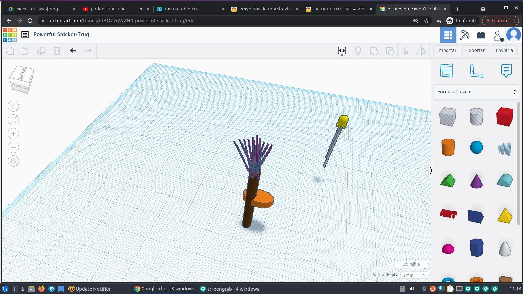Click the view cube SUPERIOR face

coord(23,74)
